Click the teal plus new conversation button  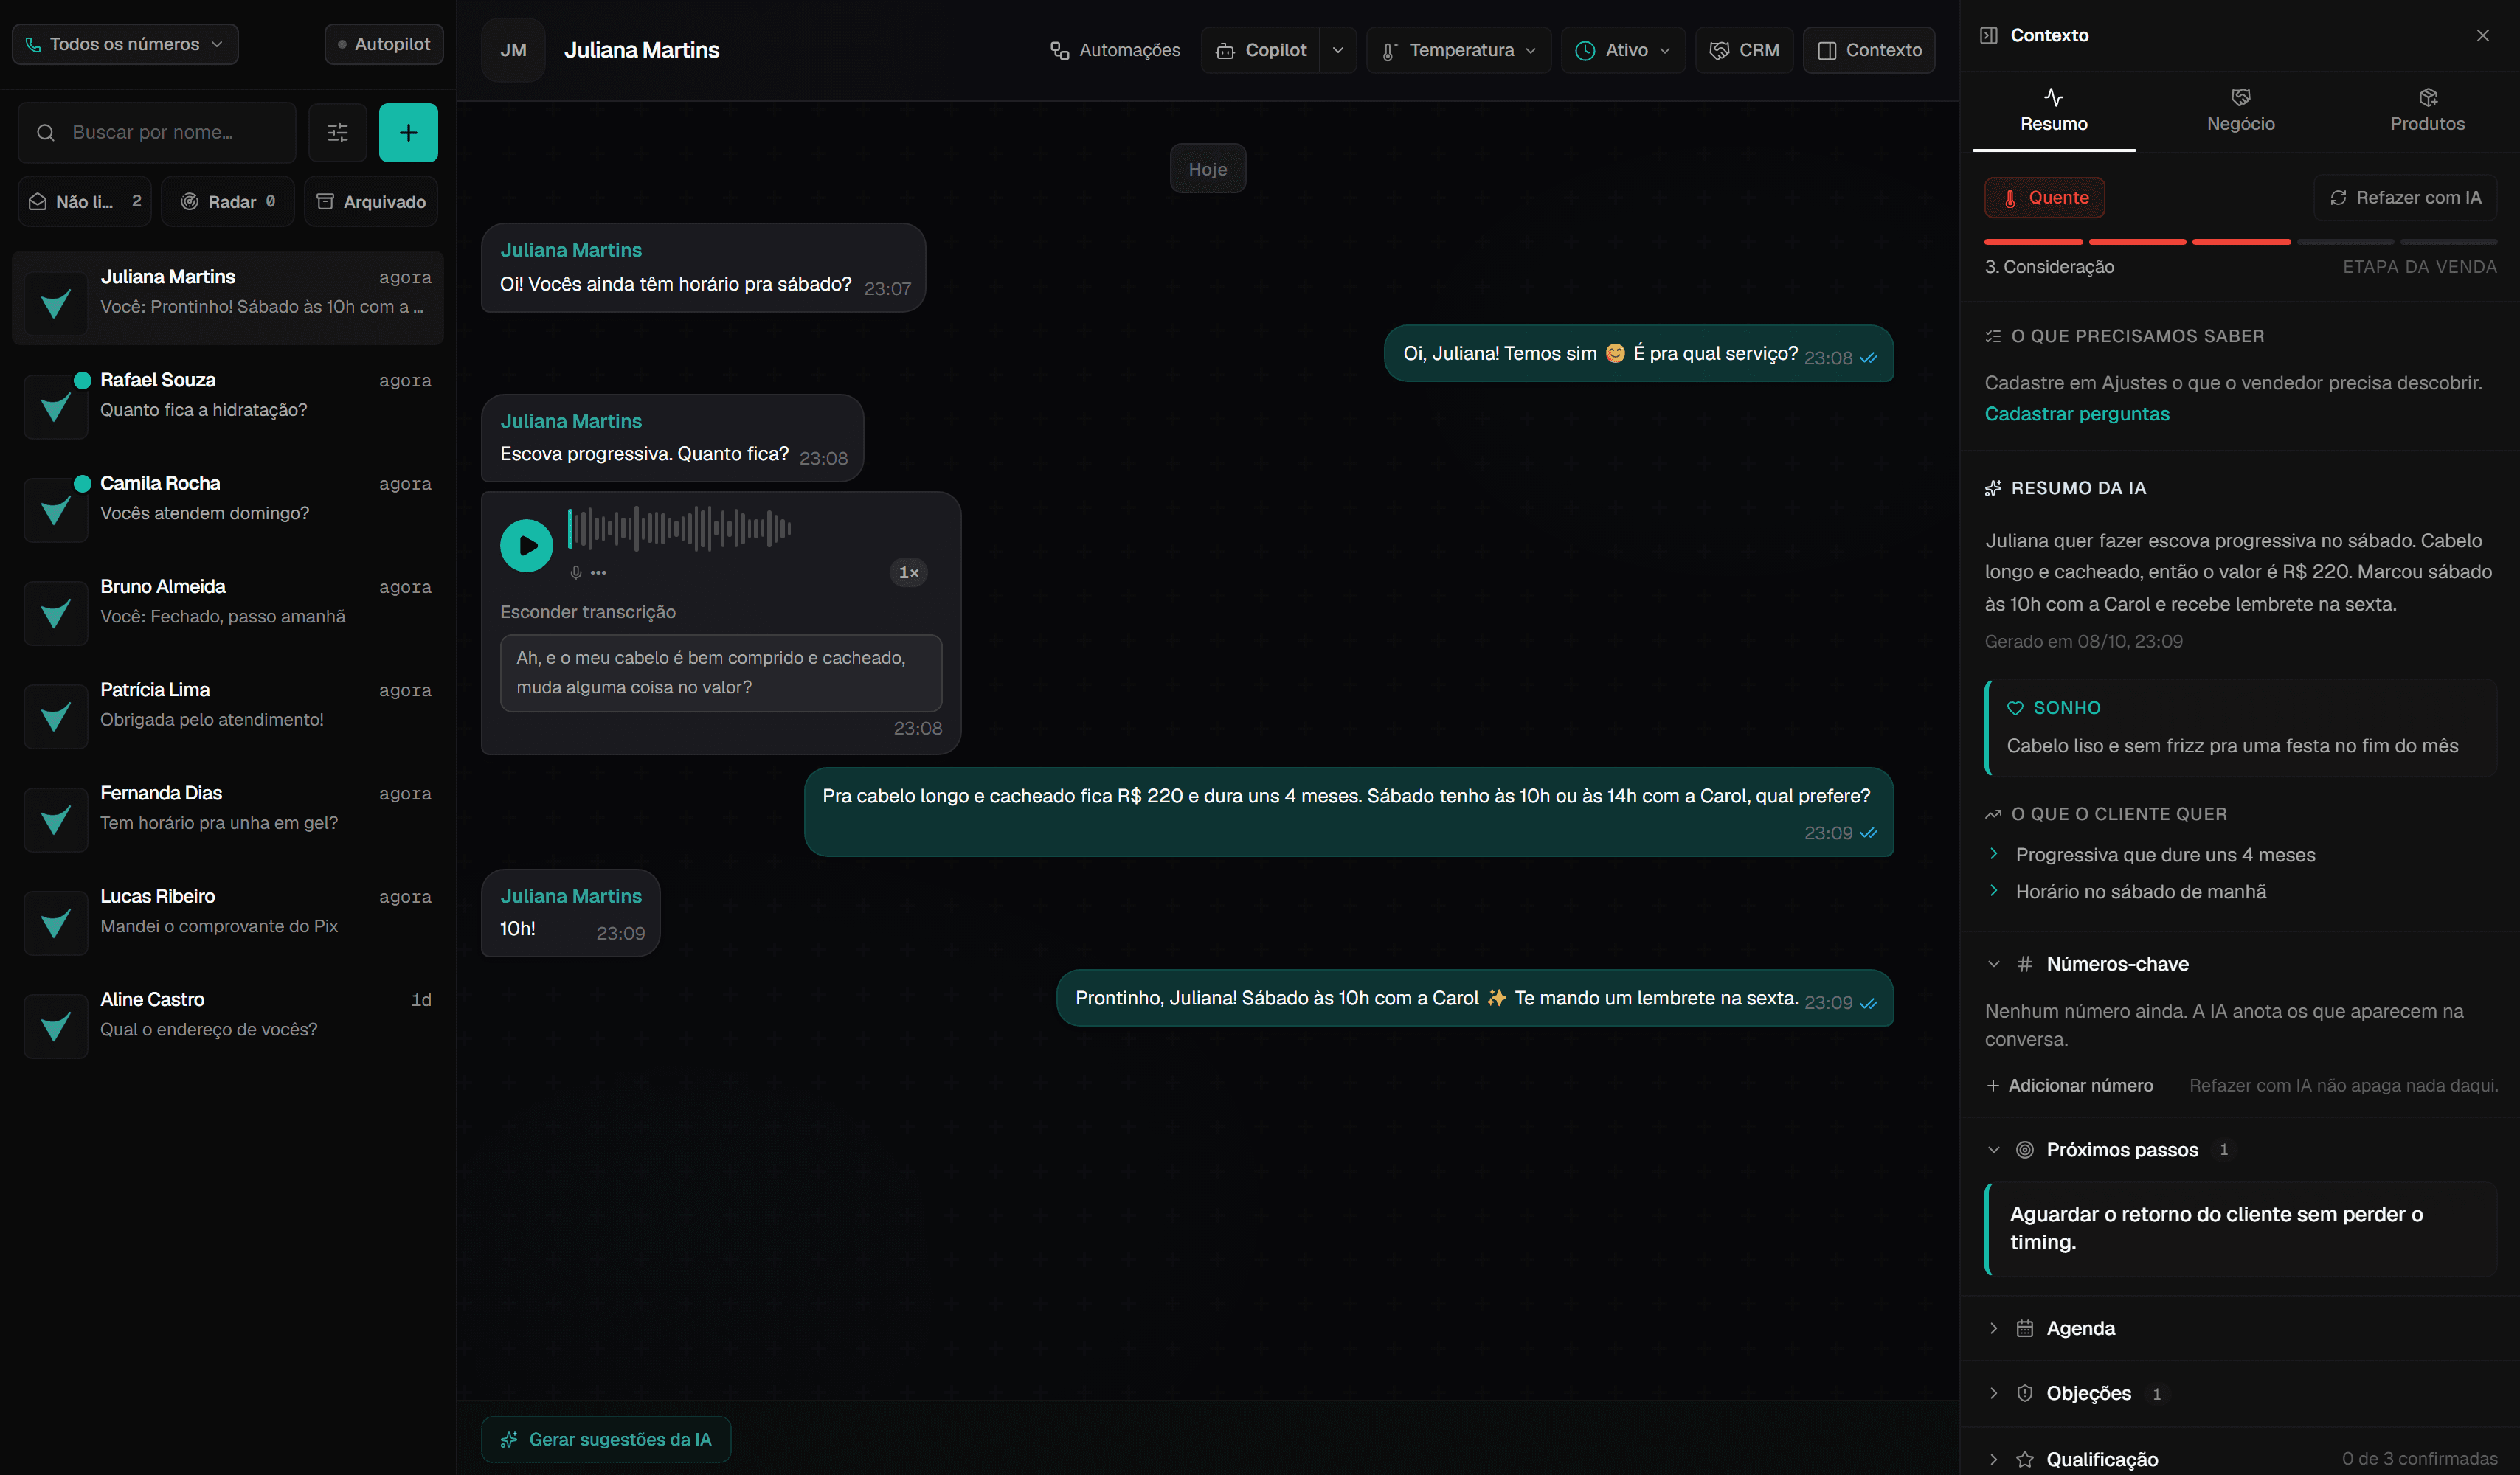point(408,132)
